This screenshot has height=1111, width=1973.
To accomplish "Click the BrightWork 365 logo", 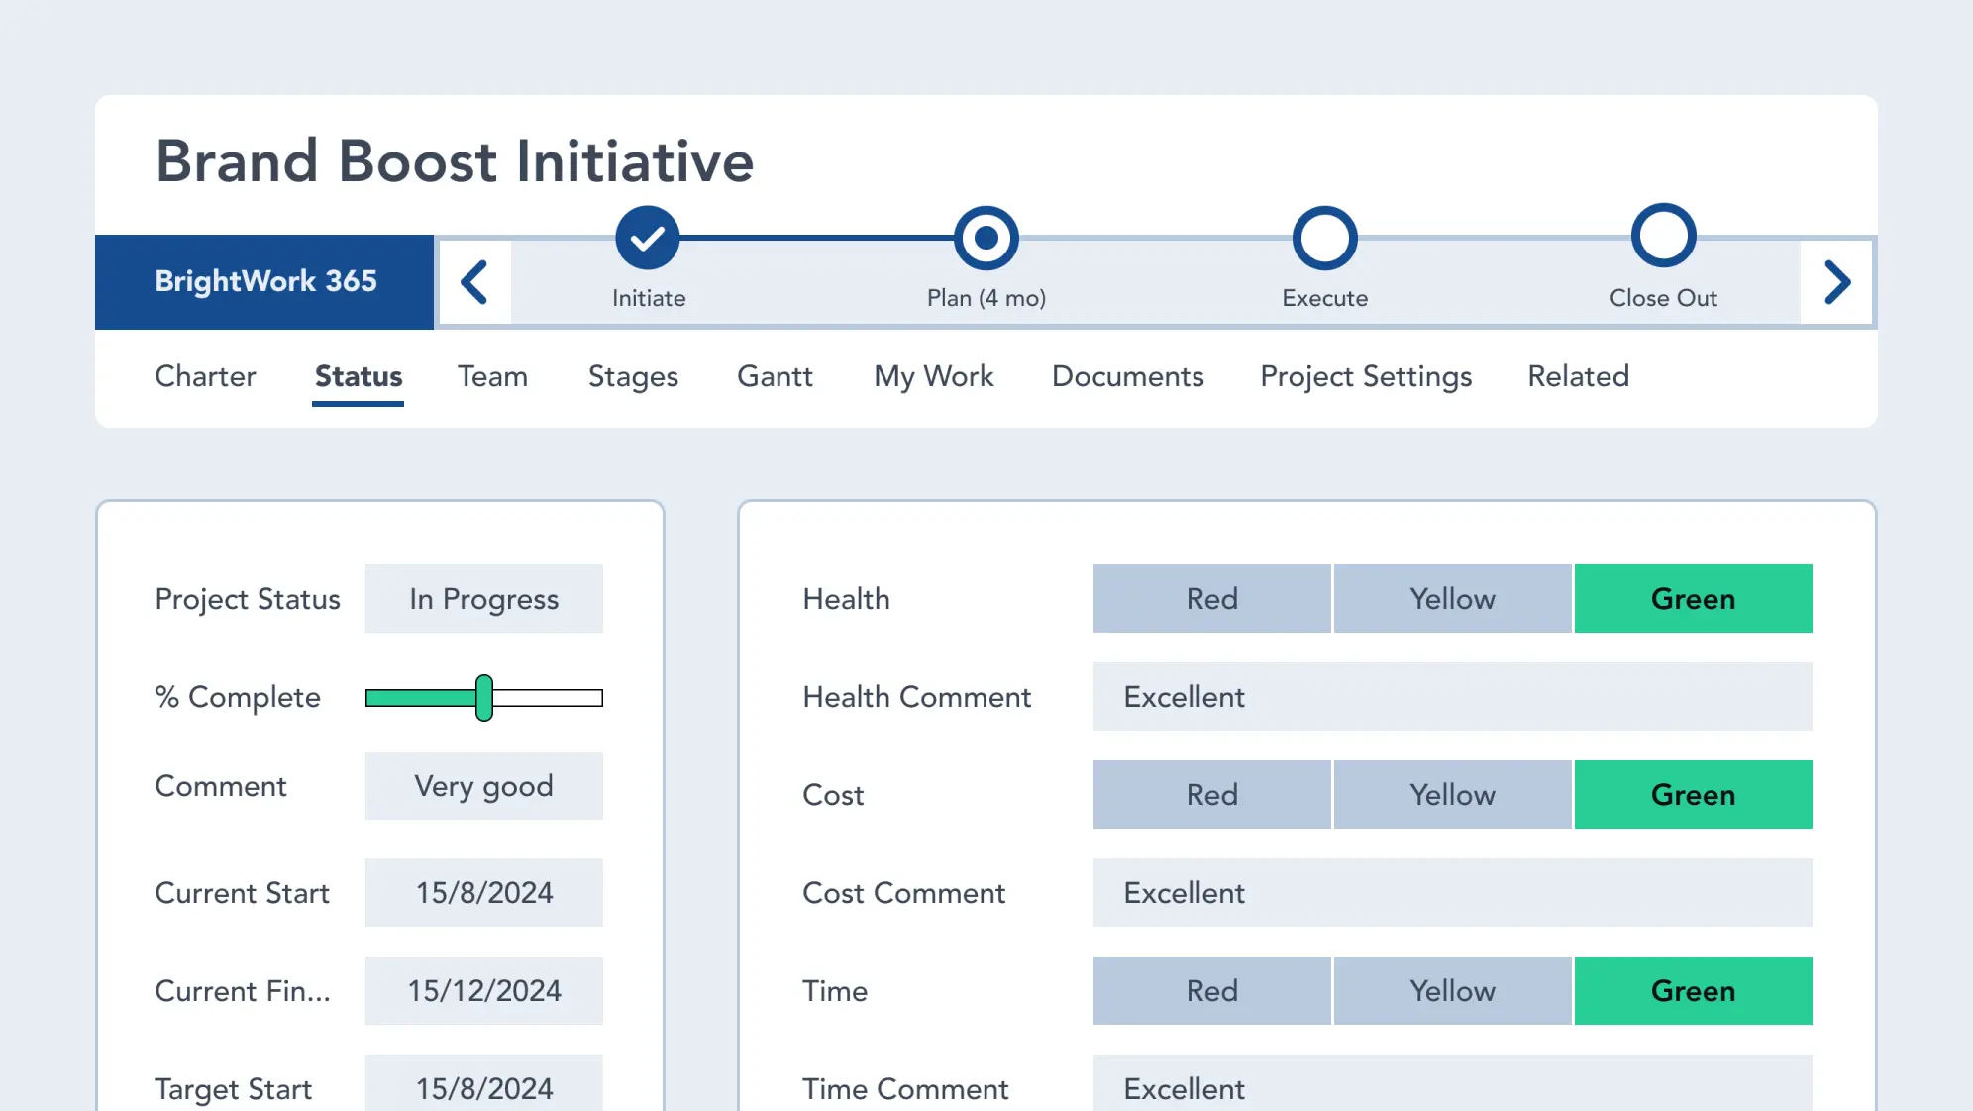I will tap(264, 281).
